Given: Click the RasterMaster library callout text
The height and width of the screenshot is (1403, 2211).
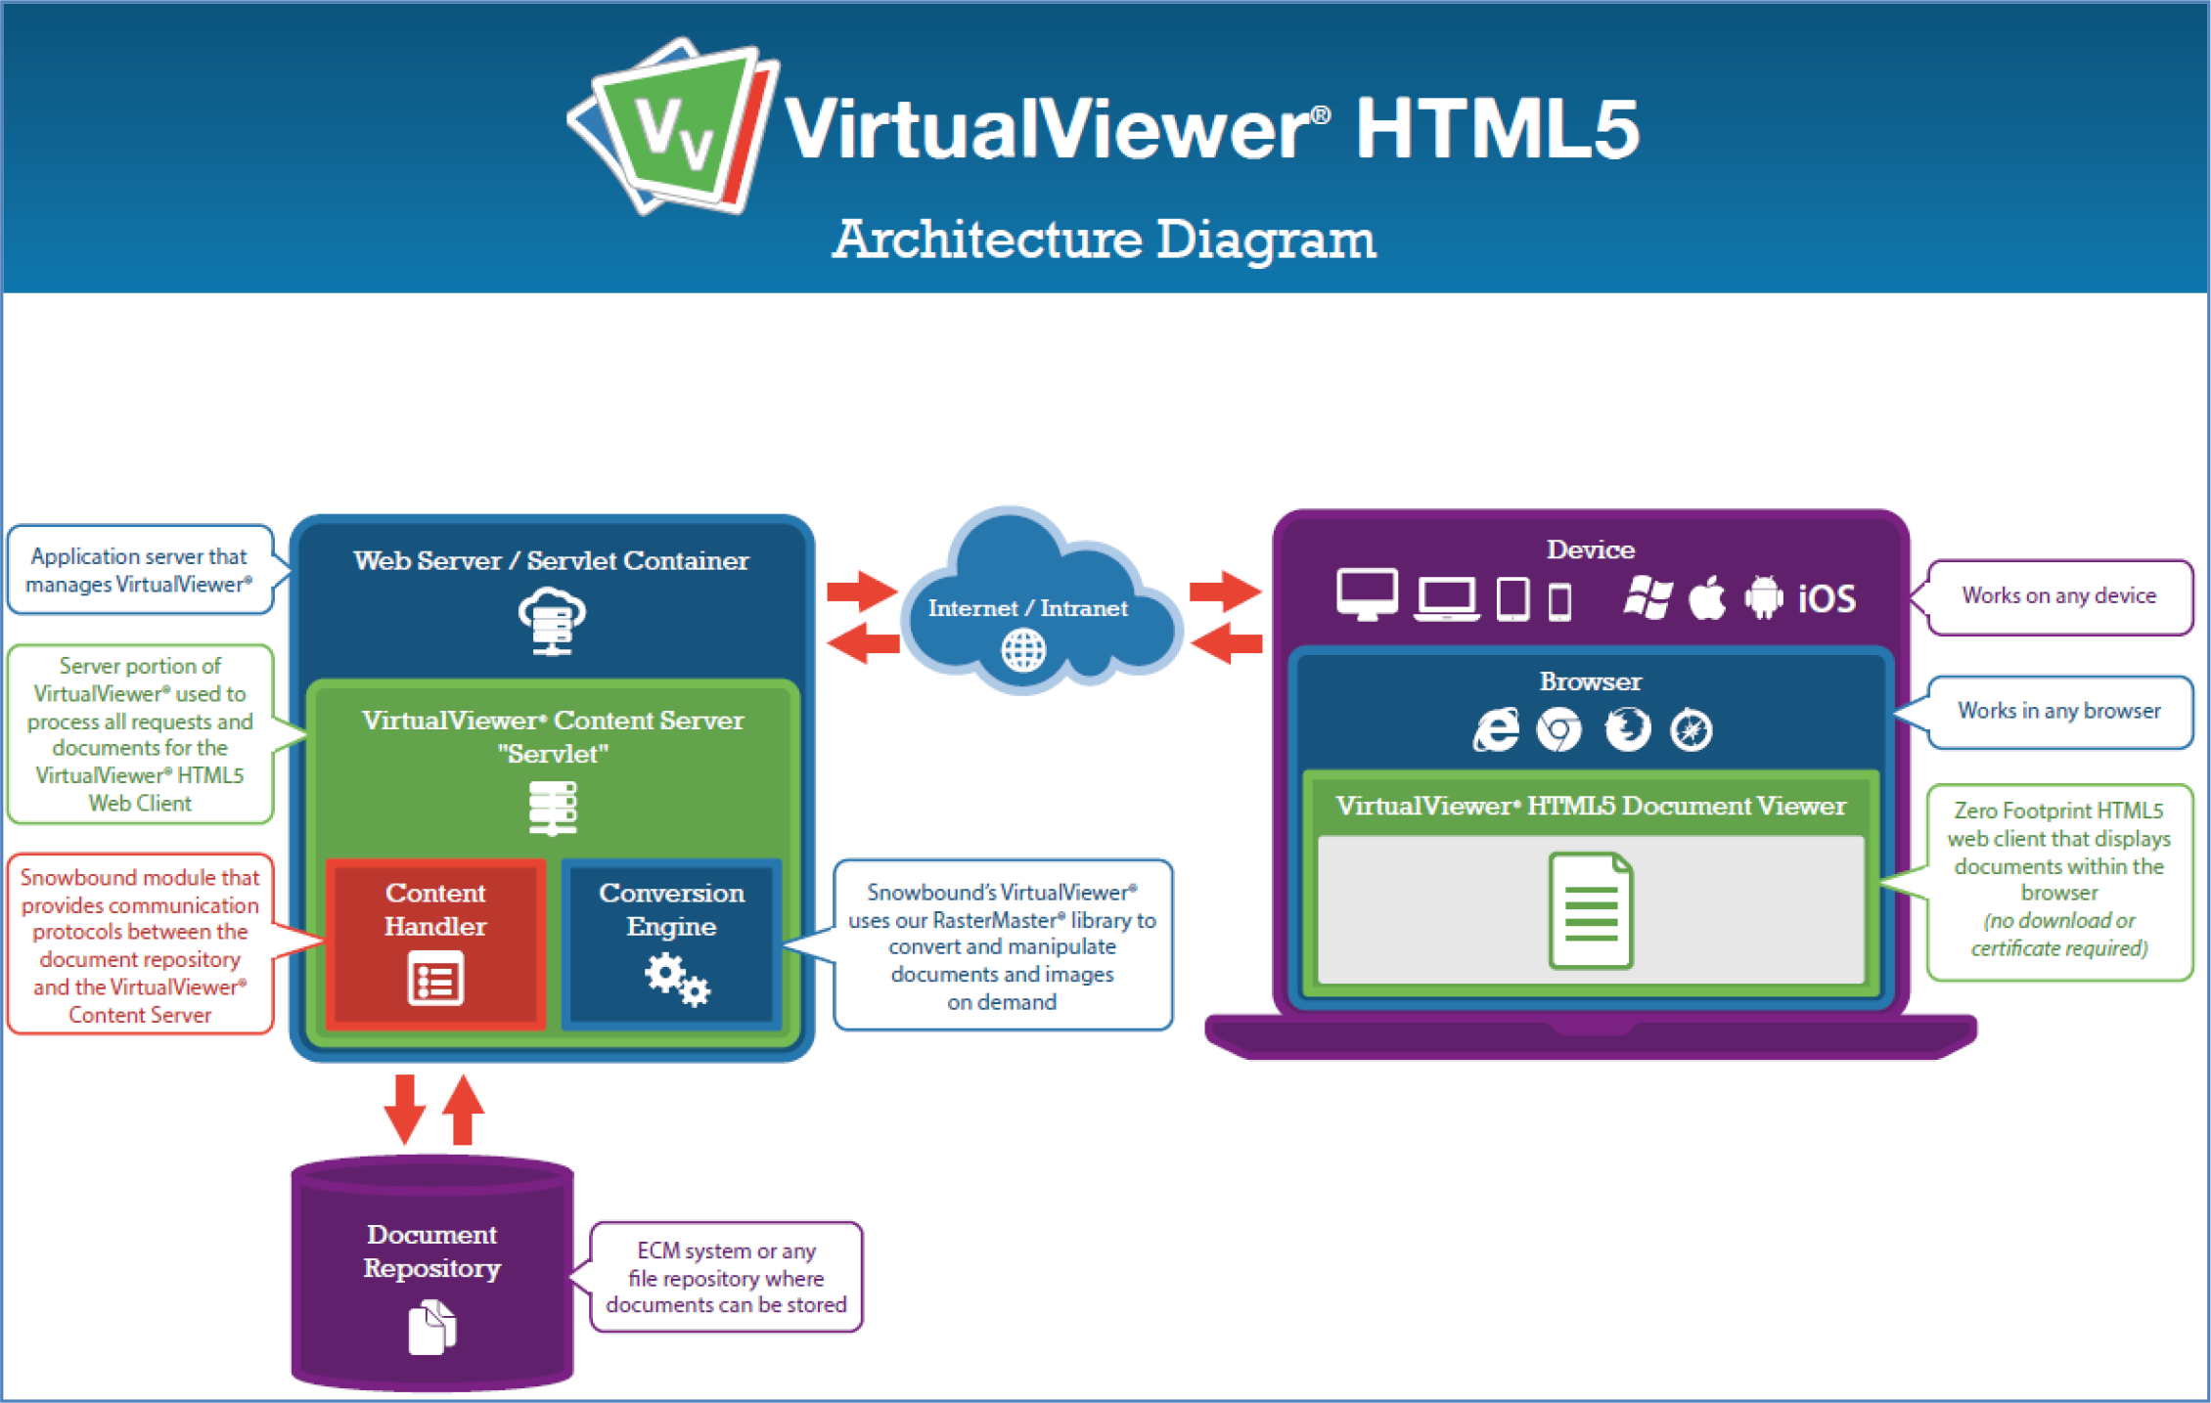Looking at the screenshot, I should (1002, 946).
